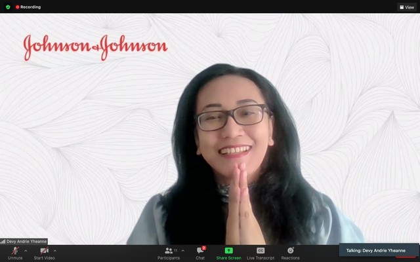Open the Participants panel
The height and width of the screenshot is (262, 420).
click(x=169, y=253)
